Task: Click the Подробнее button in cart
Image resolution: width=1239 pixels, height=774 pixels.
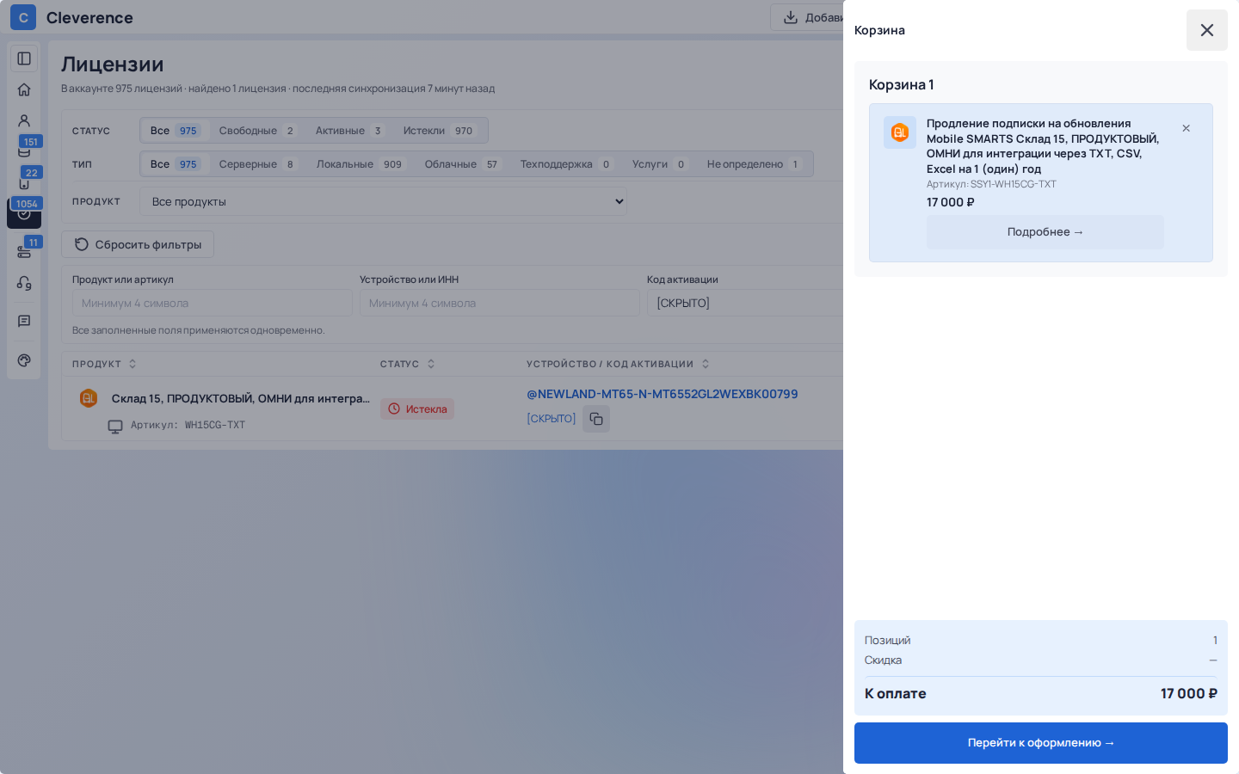Action: click(x=1045, y=232)
